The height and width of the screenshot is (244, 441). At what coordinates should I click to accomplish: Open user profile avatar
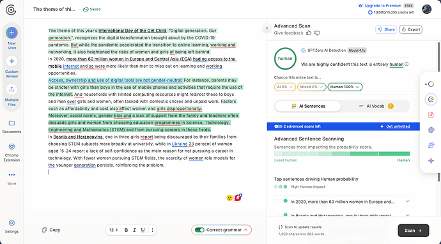click(x=427, y=9)
